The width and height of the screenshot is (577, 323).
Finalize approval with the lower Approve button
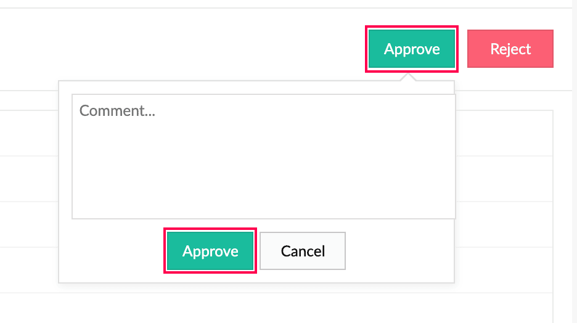tap(210, 251)
